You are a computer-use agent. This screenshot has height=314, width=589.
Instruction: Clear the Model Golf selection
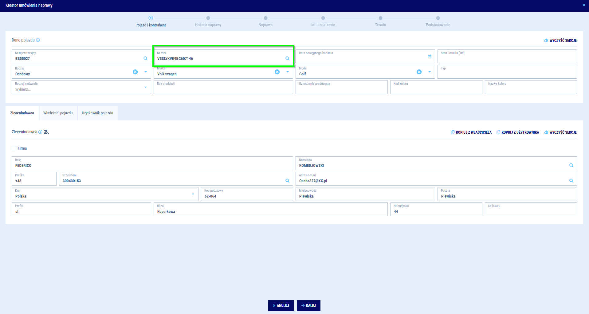[419, 72]
